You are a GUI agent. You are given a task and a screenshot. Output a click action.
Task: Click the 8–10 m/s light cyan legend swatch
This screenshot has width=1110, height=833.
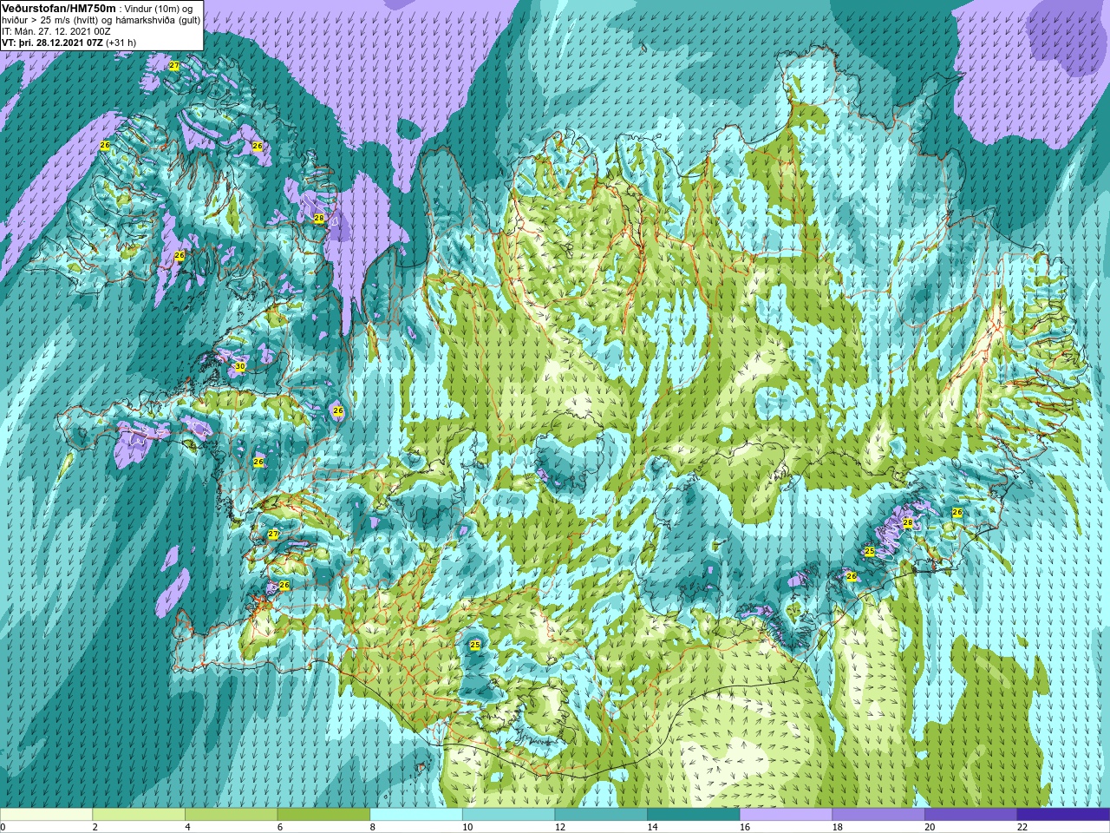tap(416, 814)
